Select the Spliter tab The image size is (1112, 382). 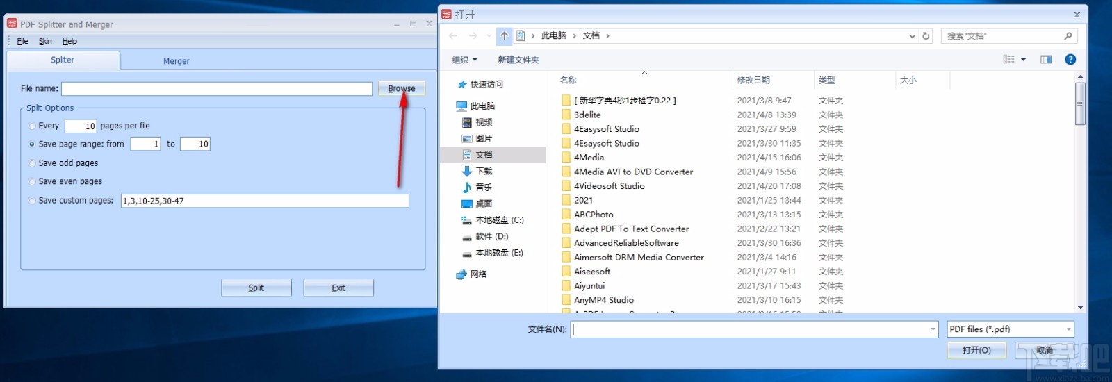pos(63,60)
